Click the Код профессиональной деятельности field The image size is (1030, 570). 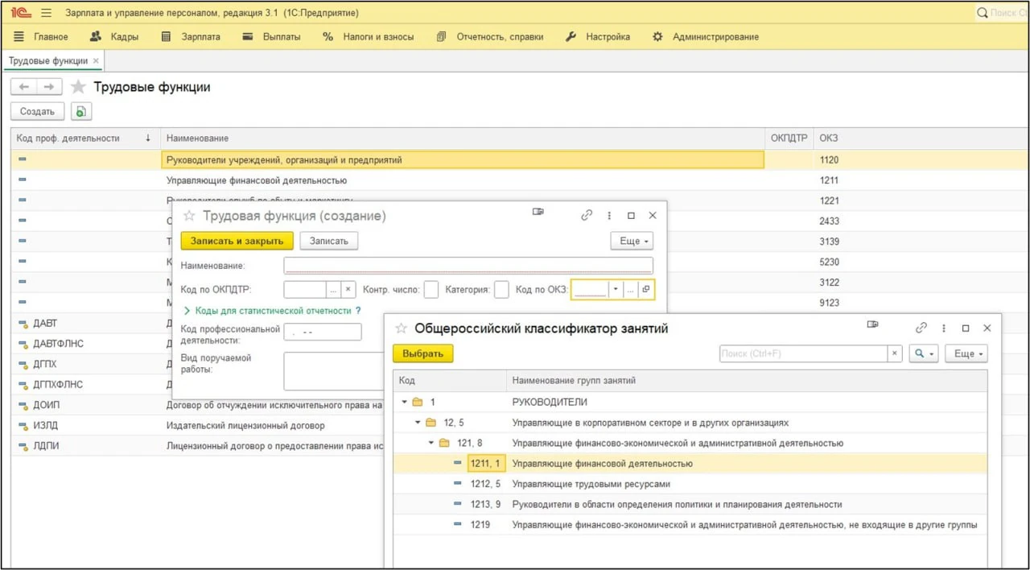point(323,332)
